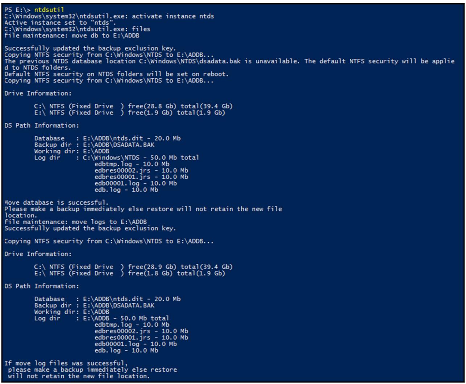466x384 pixels.
Task: Click the dsadata.bak unavailable warning line
Action: [228, 61]
